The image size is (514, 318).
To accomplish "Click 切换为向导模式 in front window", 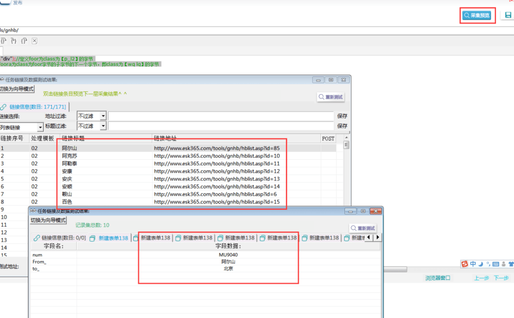I will pyautogui.click(x=48, y=220).
